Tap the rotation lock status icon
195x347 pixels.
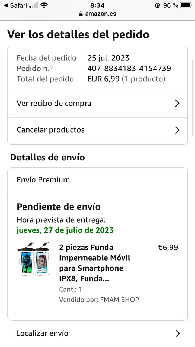pyautogui.click(x=158, y=5)
